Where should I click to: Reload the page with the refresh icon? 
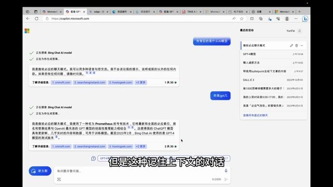coord(36,19)
